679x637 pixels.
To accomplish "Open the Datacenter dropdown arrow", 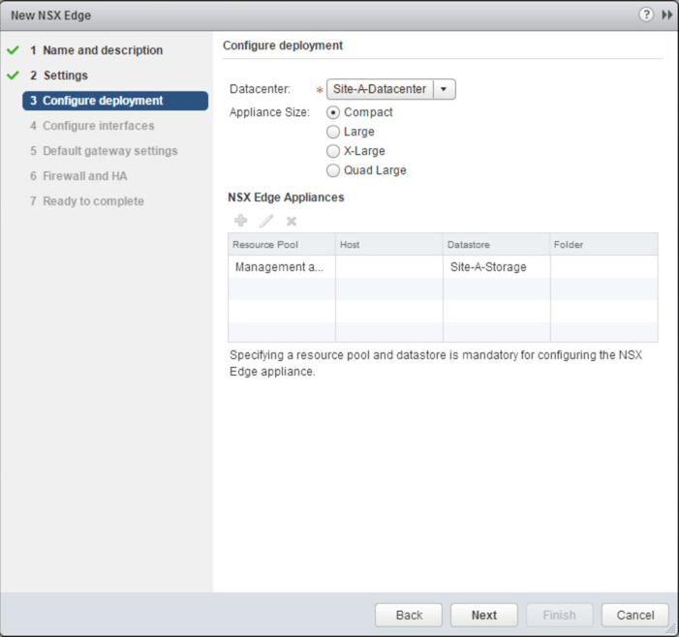I will (x=444, y=89).
